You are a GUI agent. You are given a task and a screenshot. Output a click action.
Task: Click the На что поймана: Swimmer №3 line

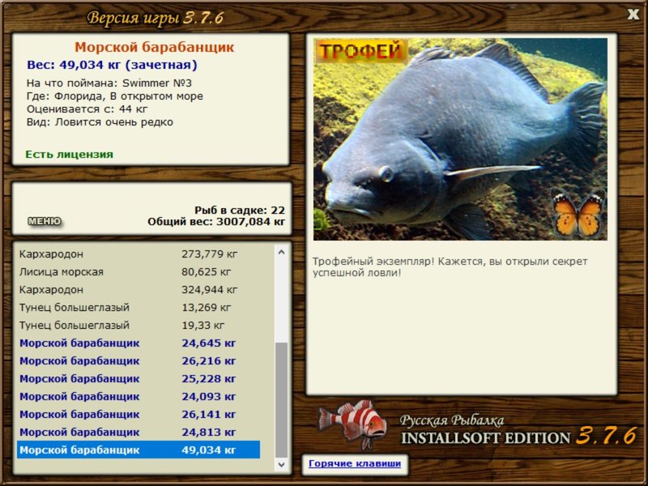(x=109, y=83)
